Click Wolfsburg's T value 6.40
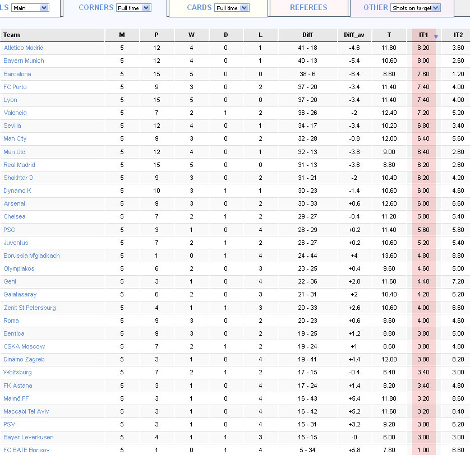This screenshot has height=455, width=470. [389, 372]
